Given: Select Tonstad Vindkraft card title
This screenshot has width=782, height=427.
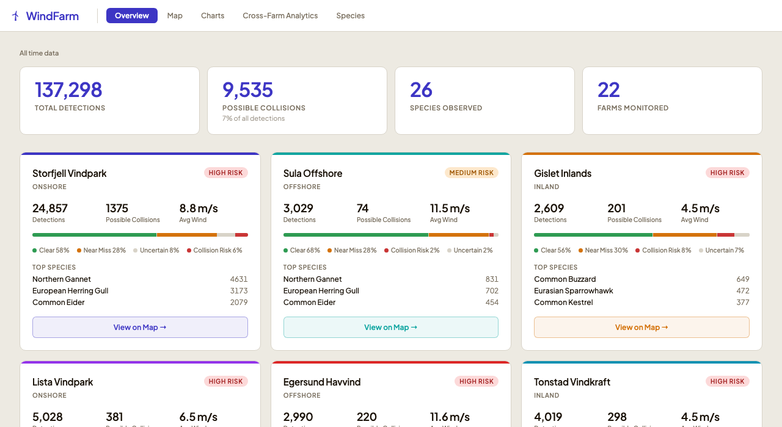Looking at the screenshot, I should pos(572,382).
